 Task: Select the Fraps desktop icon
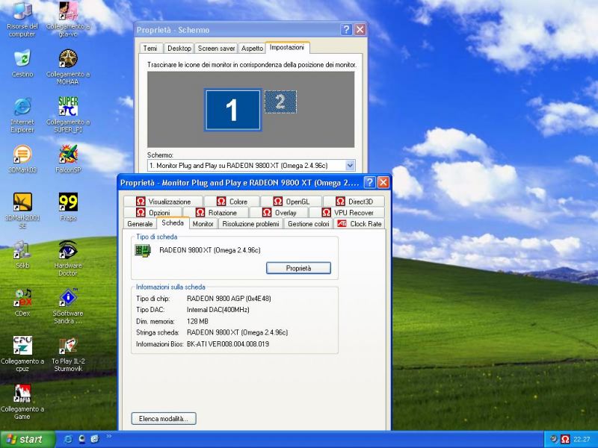coord(68,207)
